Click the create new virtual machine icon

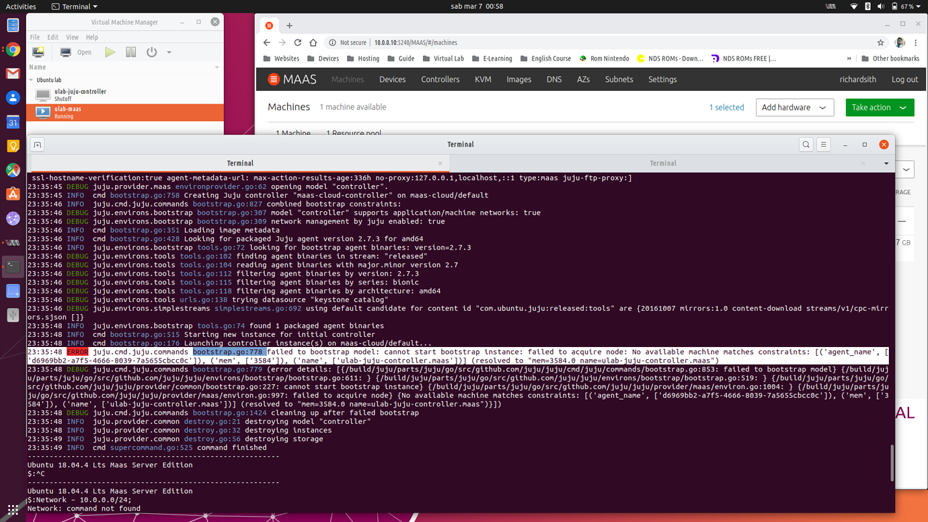(38, 52)
